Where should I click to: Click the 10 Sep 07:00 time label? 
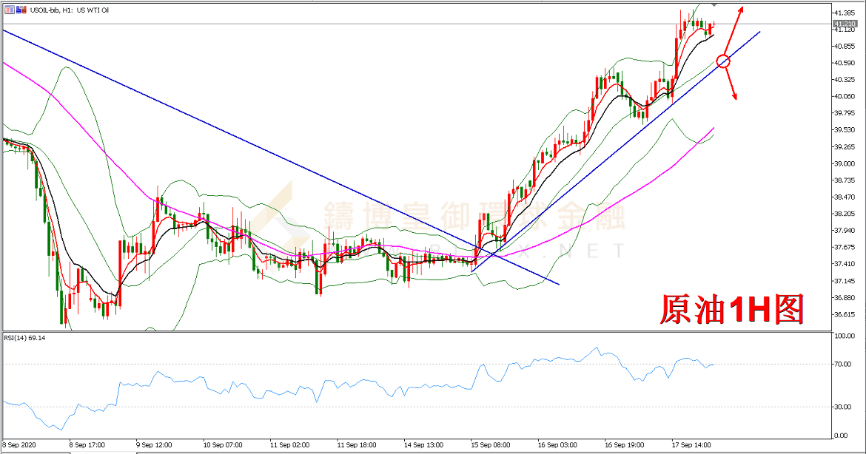tap(222, 445)
